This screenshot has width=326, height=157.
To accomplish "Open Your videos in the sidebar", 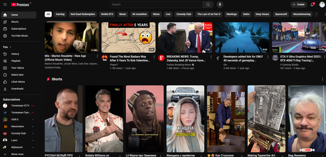I will tap(19, 68).
